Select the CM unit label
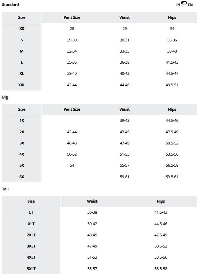This screenshot has height=275, width=198. (x=190, y=5)
